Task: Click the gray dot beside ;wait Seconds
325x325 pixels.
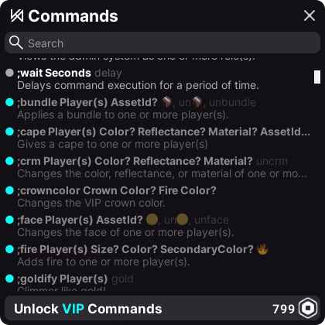Action: 9,73
